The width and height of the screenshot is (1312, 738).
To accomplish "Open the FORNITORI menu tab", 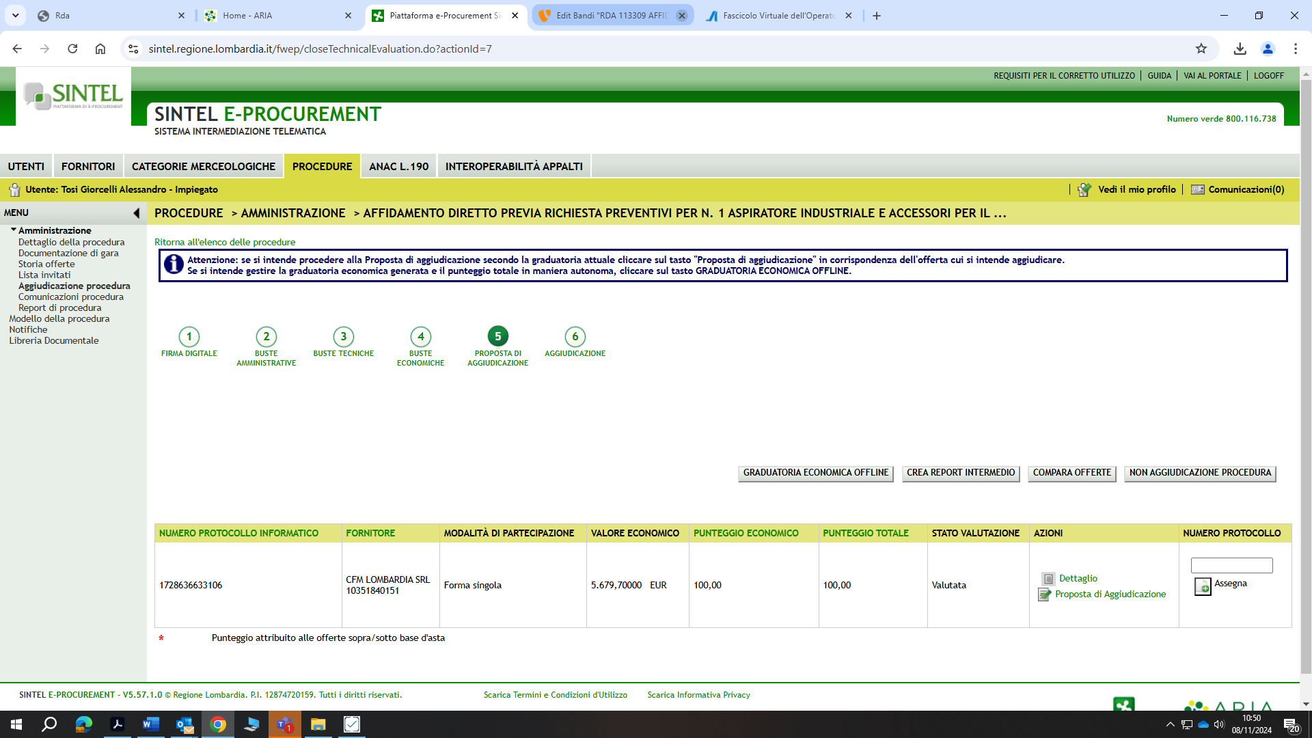I will 88,166.
